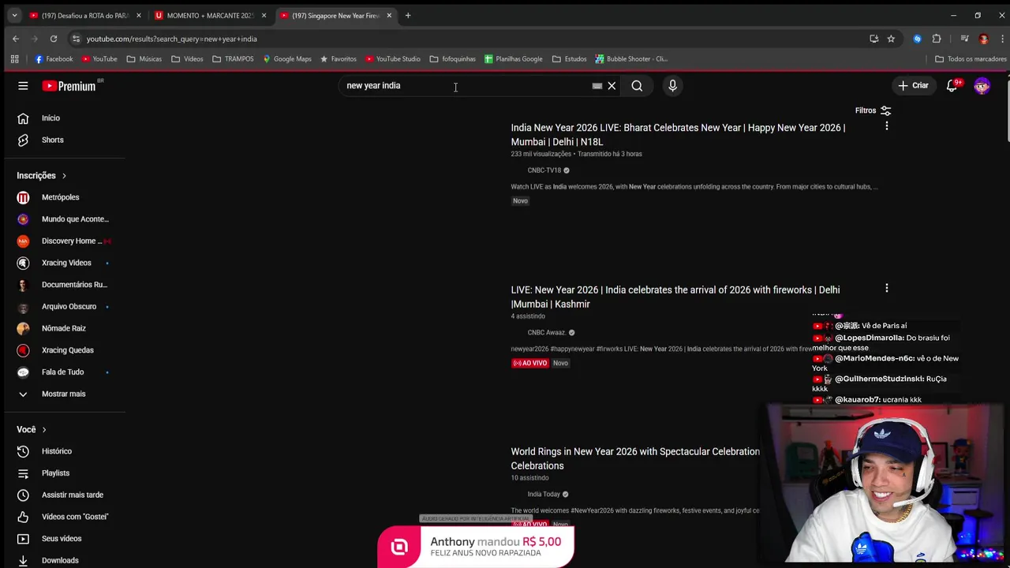Open Seus vídeos in the sidebar
Viewport: 1010px width, 568px height.
tap(63, 539)
